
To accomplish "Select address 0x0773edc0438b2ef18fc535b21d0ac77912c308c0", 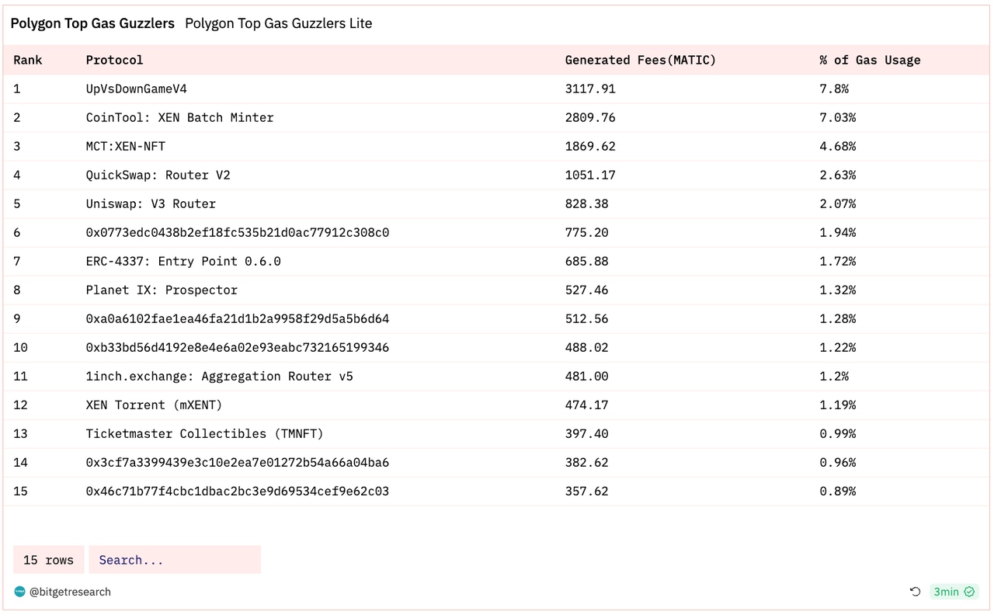I will point(238,232).
